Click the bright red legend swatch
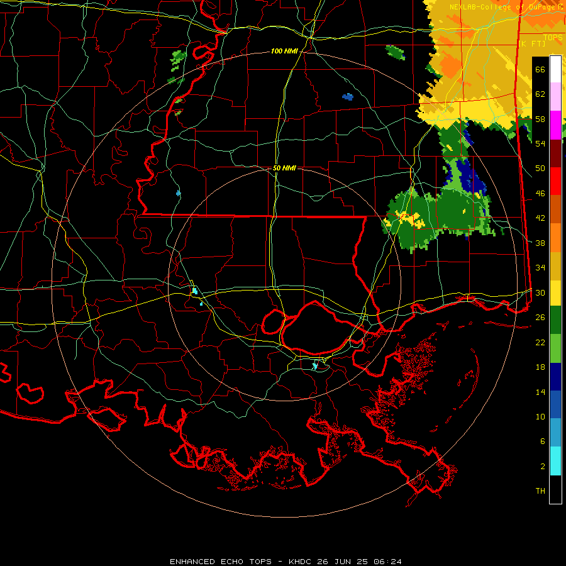Screen dimensions: 566x566 (x=555, y=181)
